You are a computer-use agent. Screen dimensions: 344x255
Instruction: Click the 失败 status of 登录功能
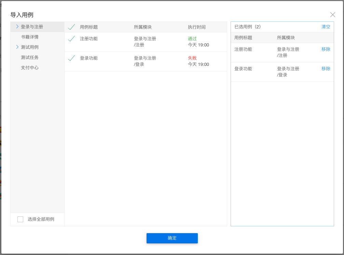[192, 58]
